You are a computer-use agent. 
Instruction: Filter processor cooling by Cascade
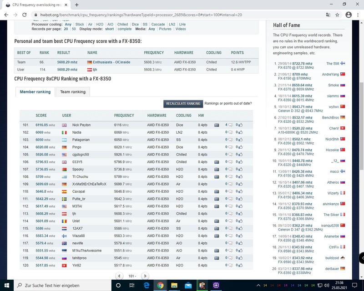tap(158, 25)
